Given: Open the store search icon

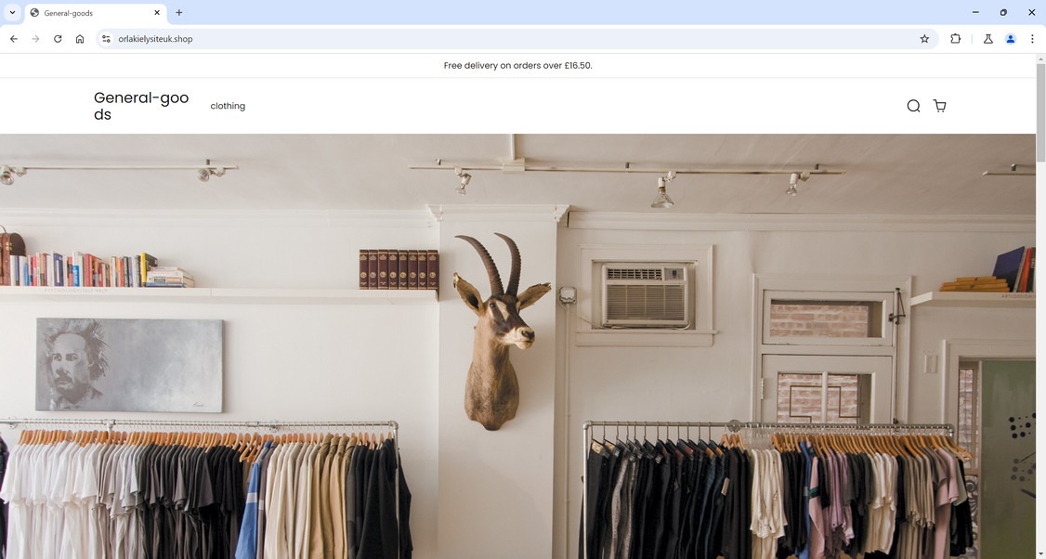Looking at the screenshot, I should 913,106.
